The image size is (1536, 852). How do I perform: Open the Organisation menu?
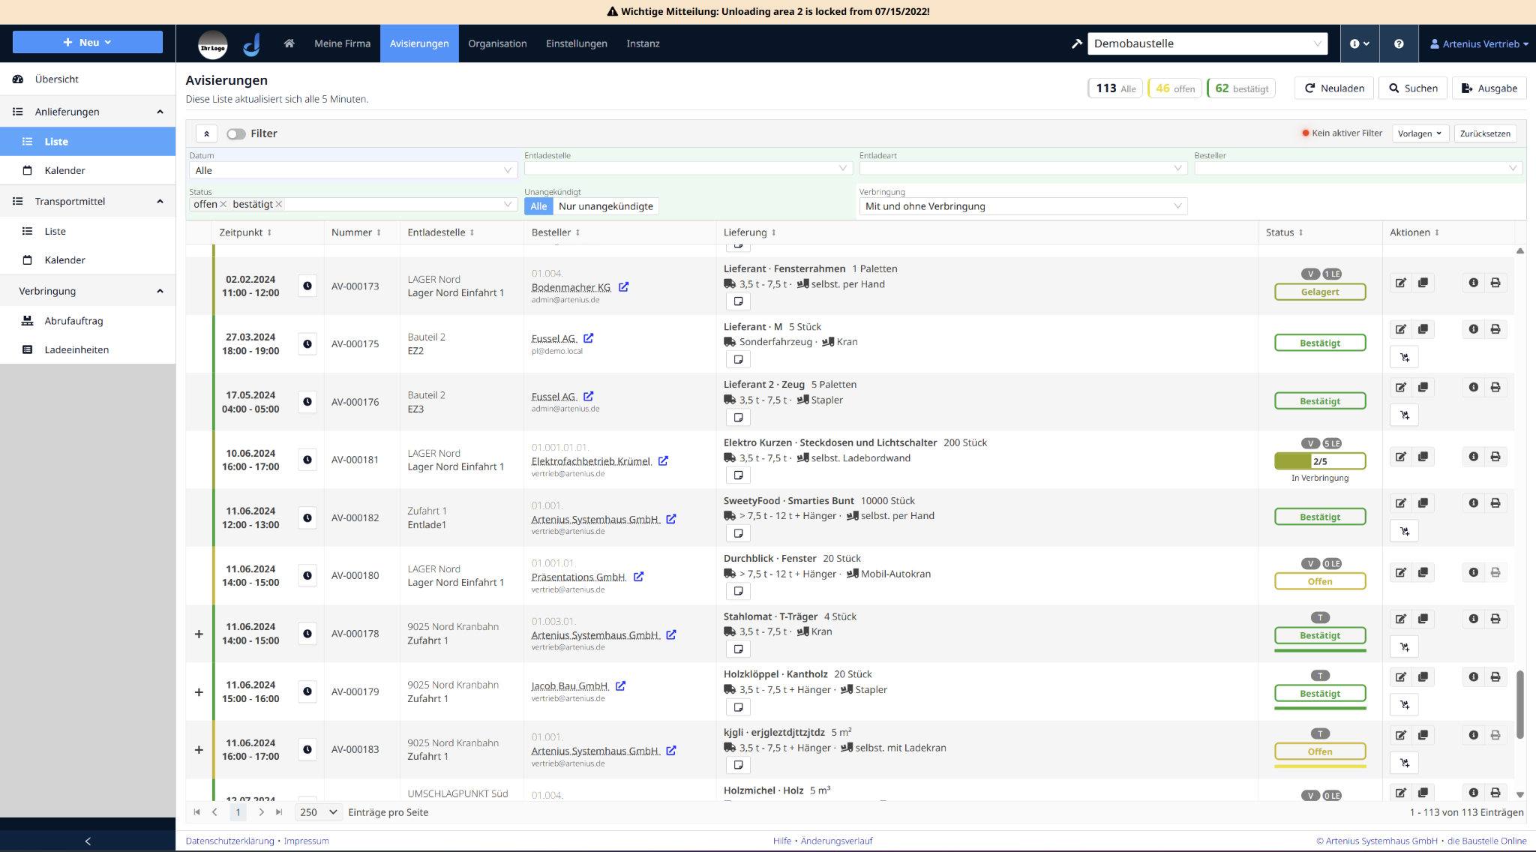[497, 43]
